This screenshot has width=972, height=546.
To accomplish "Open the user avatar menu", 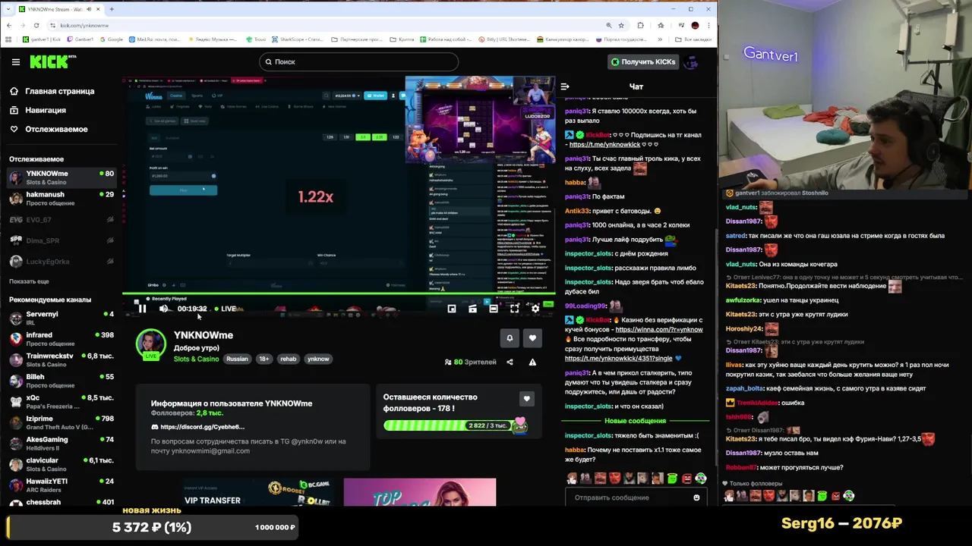I will [x=691, y=61].
